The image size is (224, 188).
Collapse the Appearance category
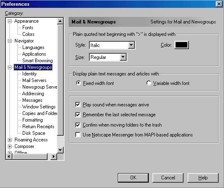click(x=10, y=21)
